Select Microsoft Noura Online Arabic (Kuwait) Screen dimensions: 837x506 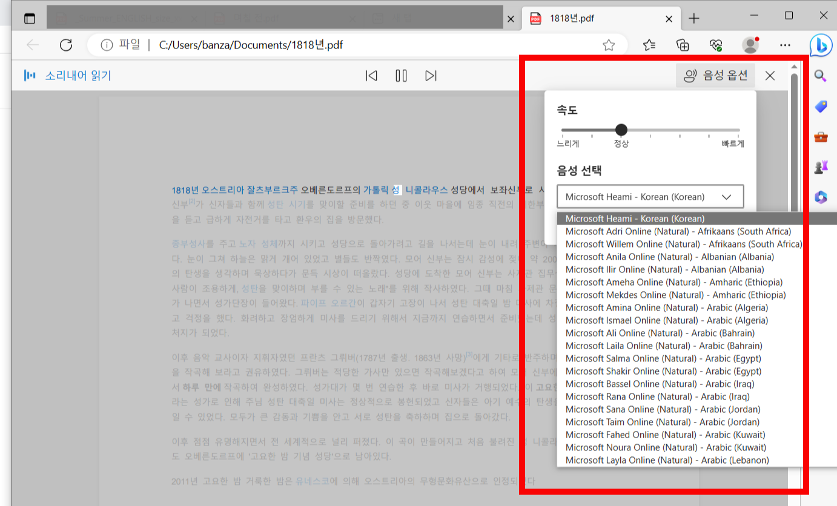(696, 447)
